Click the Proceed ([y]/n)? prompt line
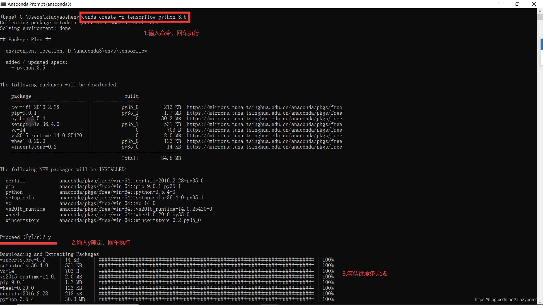Screen dimensions: 543x305 (25, 237)
